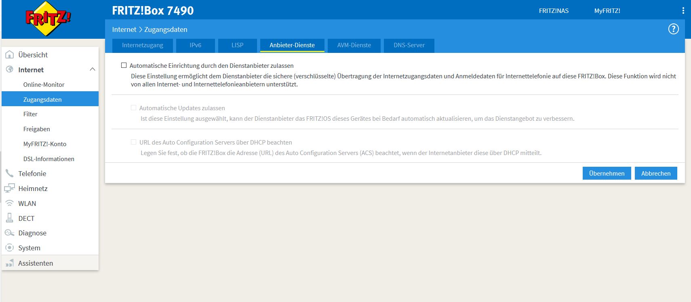Open the FRITZ!NAS link

[x=554, y=11]
